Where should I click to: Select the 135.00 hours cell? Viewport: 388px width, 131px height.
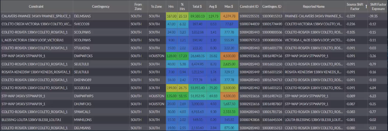click(172, 96)
